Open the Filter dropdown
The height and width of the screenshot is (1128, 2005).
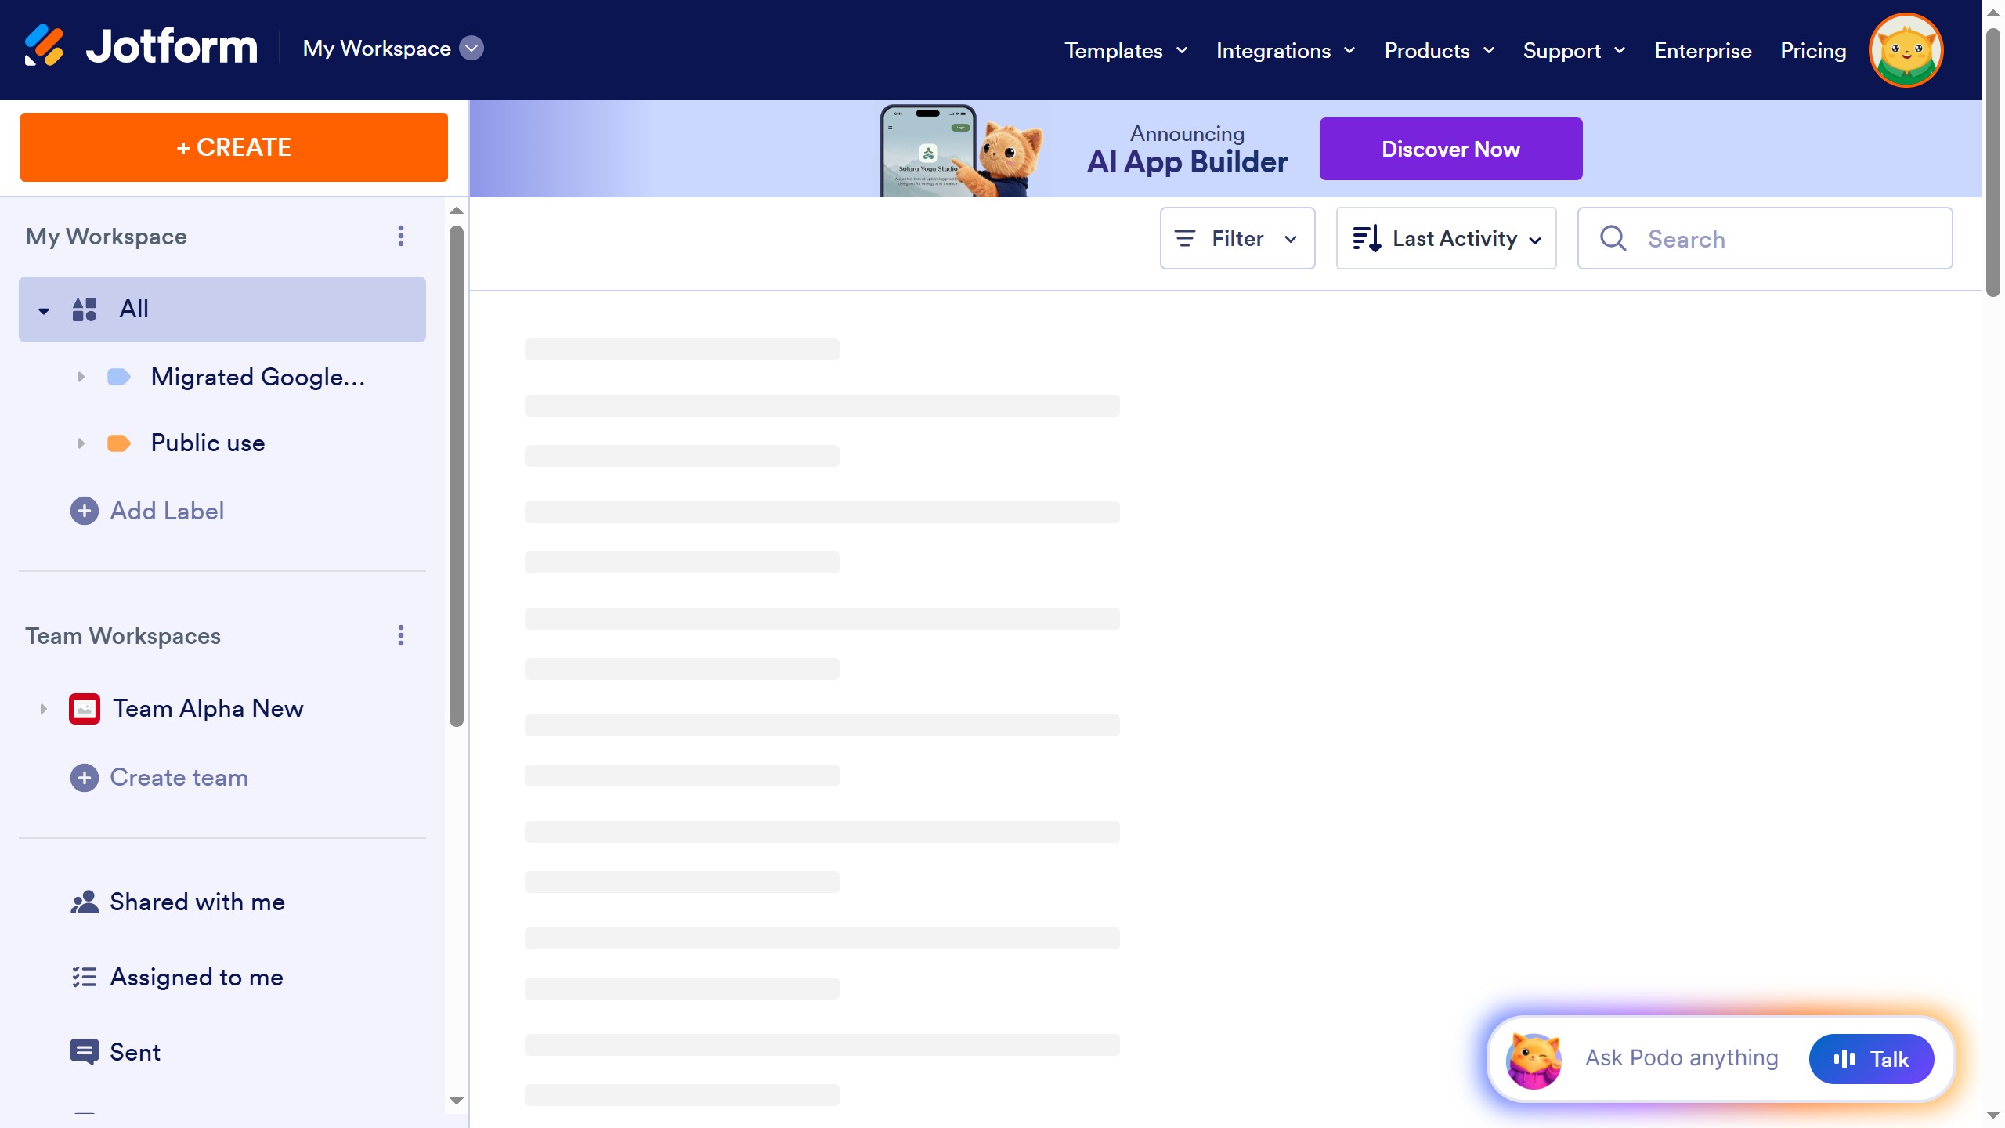tap(1237, 238)
